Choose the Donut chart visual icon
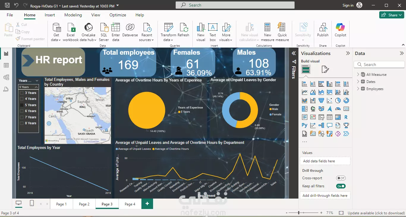The width and height of the screenshot is (406, 217). [x=346, y=100]
